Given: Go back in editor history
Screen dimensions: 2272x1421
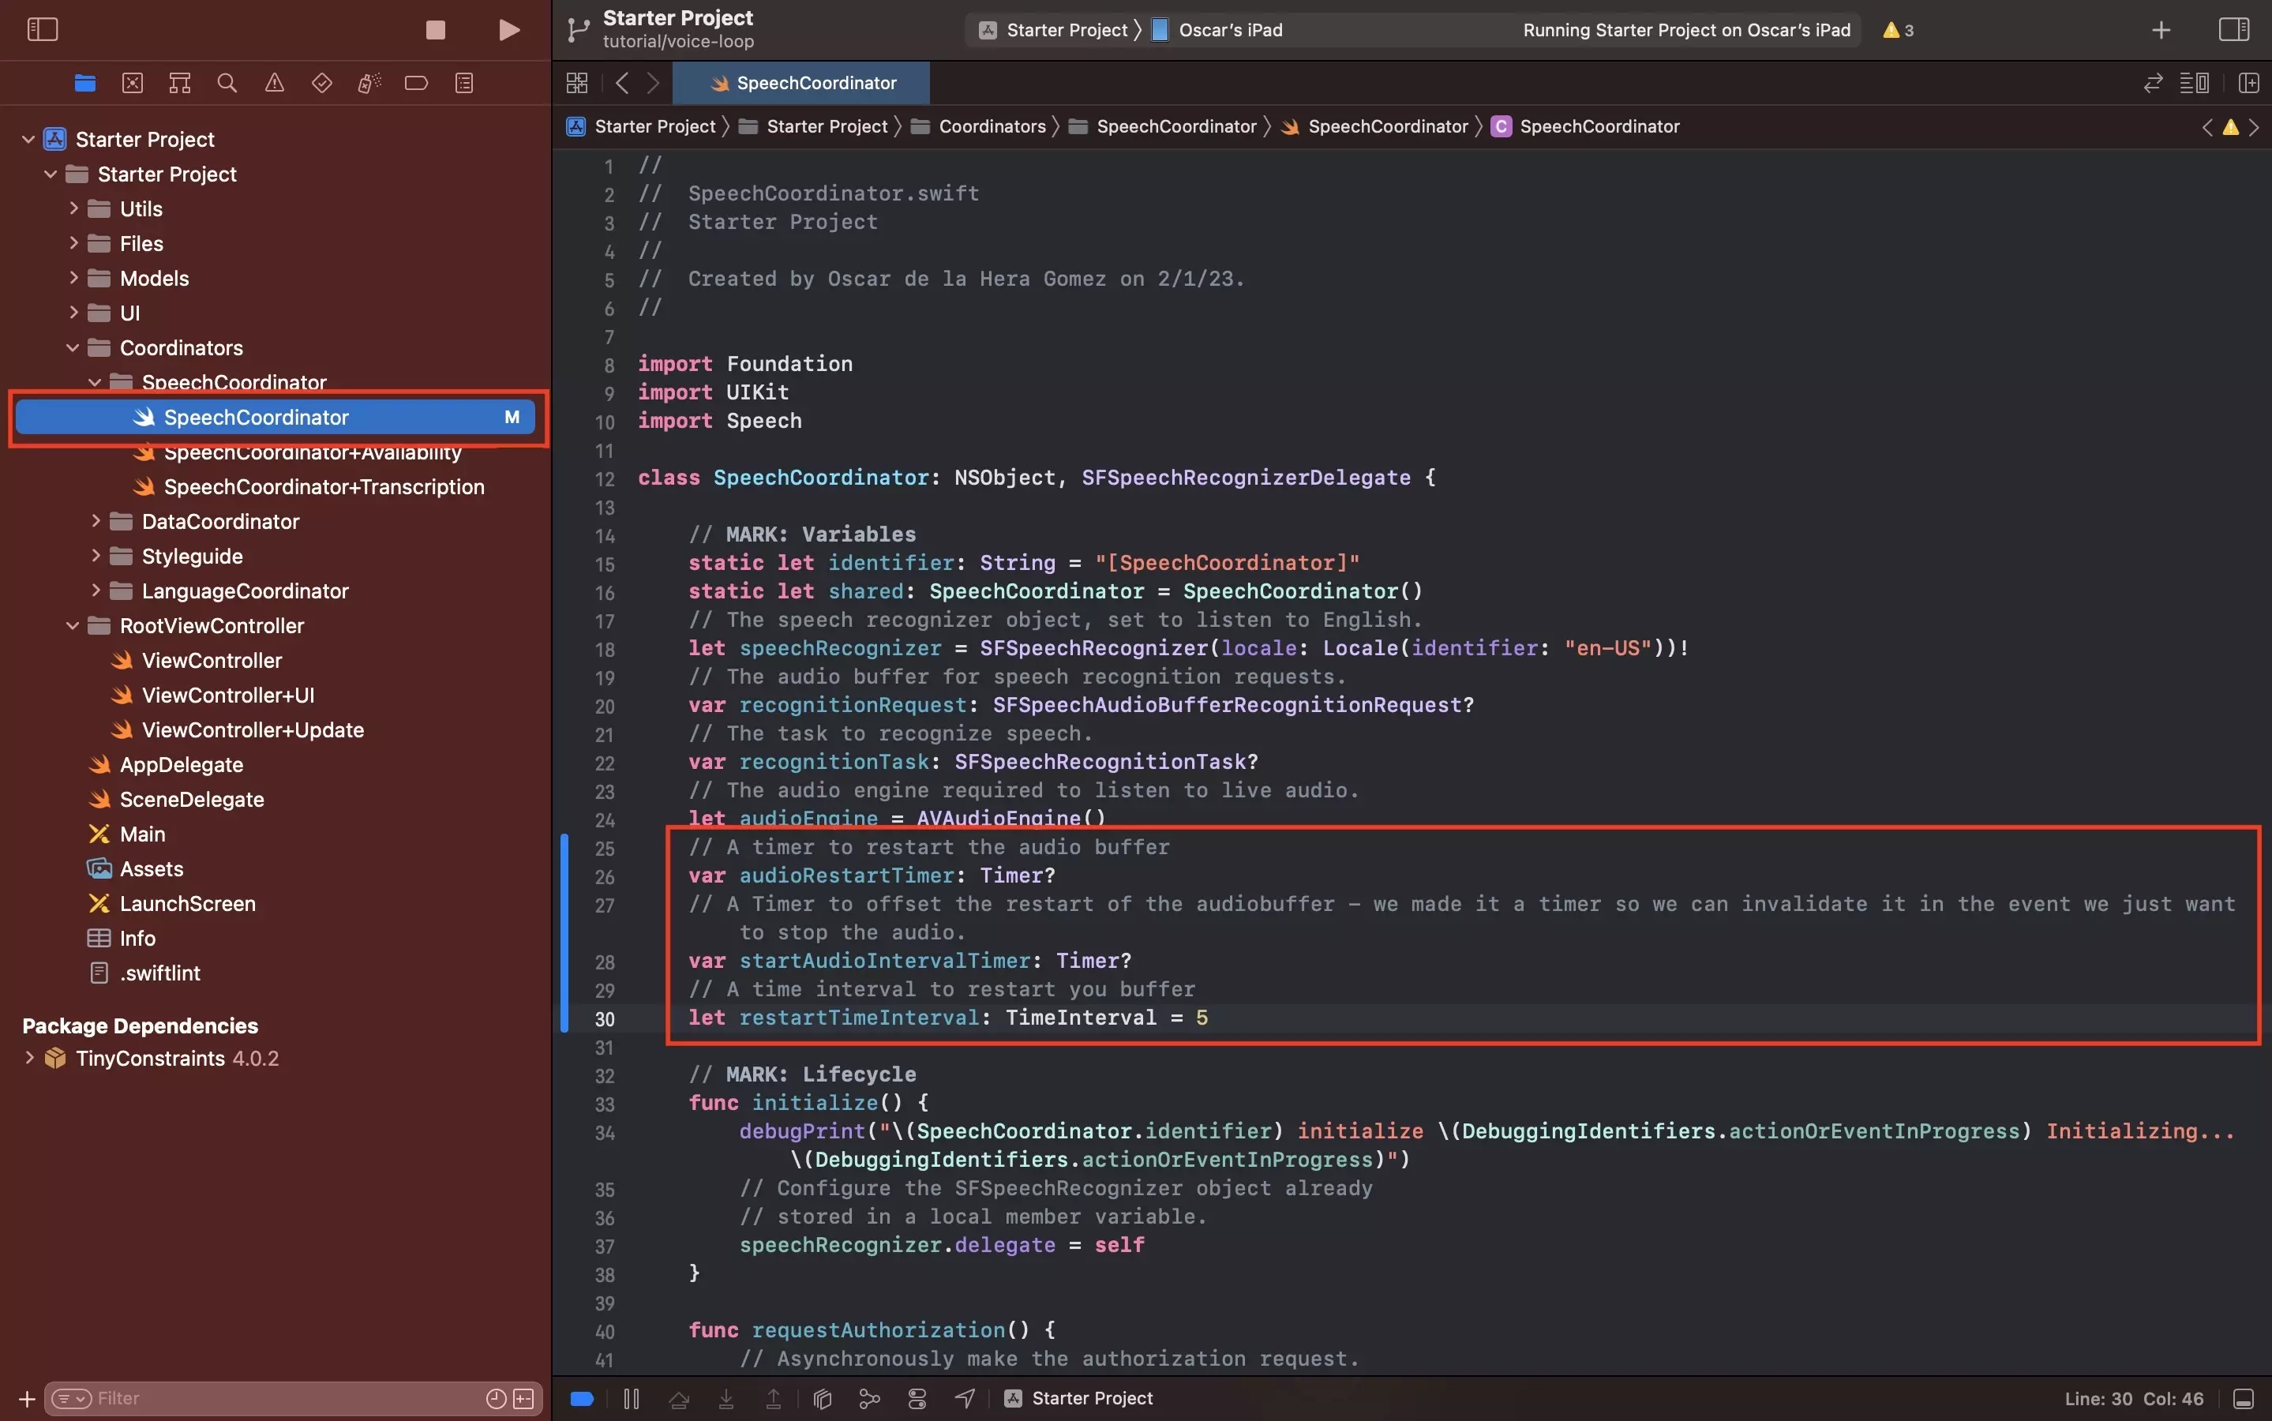Looking at the screenshot, I should pyautogui.click(x=622, y=83).
